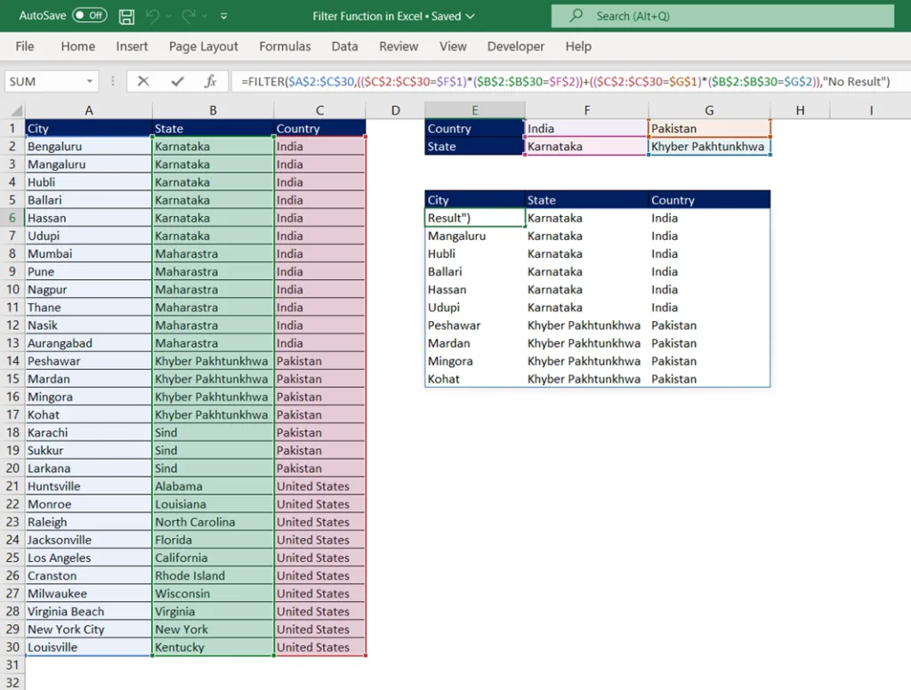Expand the file name Saved dropdown
The width and height of the screenshot is (911, 690).
(470, 16)
